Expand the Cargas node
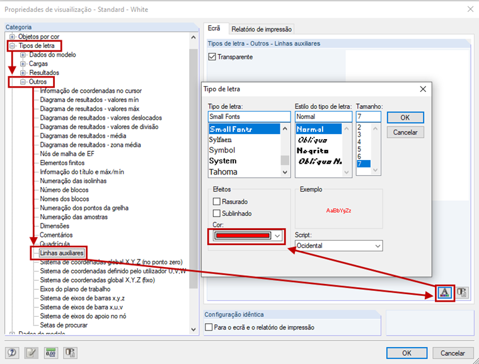Screen dimensions: 479x364 pyautogui.click(x=23, y=64)
